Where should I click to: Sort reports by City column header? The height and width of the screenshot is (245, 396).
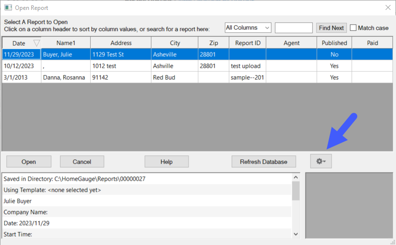(174, 43)
